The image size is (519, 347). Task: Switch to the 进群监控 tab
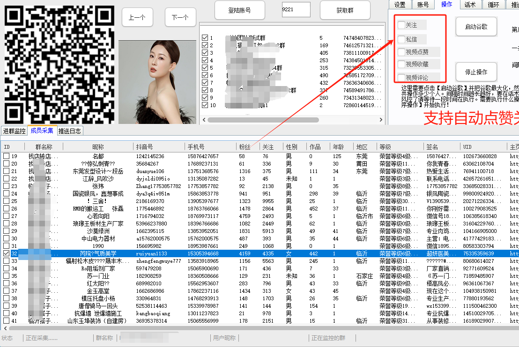pos(14,131)
